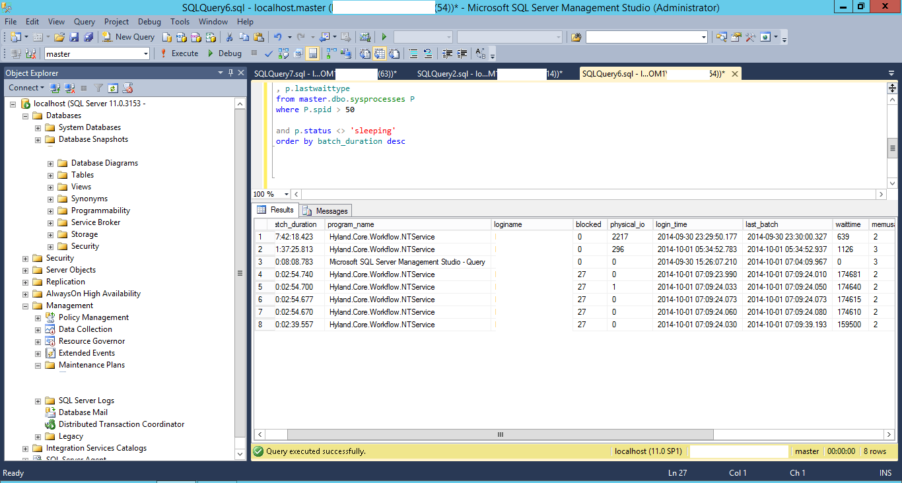Click the Parse query checkmark icon
Image resolution: width=902 pixels, height=483 pixels.
(x=269, y=53)
